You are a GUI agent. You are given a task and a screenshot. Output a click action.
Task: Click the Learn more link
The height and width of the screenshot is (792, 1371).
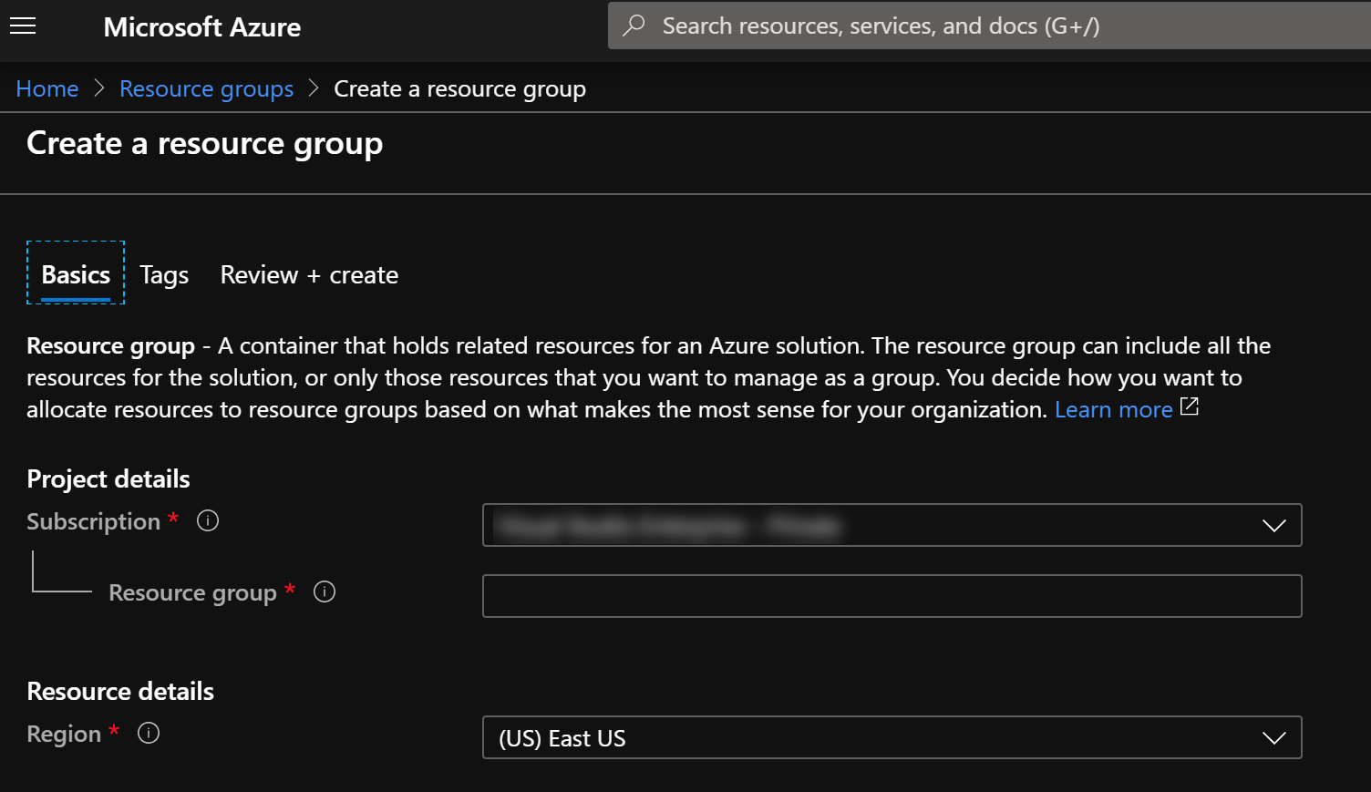click(1113, 408)
